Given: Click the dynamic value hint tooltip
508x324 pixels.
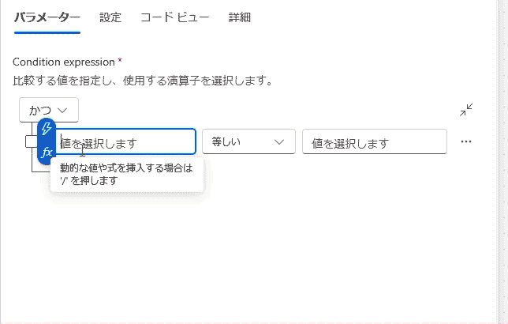Looking at the screenshot, I should (126, 174).
